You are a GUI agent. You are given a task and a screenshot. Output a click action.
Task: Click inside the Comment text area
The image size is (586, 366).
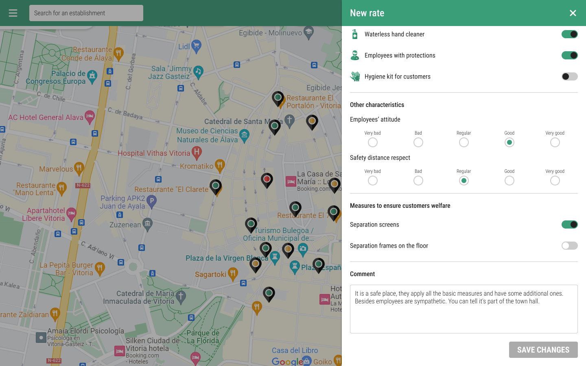coord(464,309)
